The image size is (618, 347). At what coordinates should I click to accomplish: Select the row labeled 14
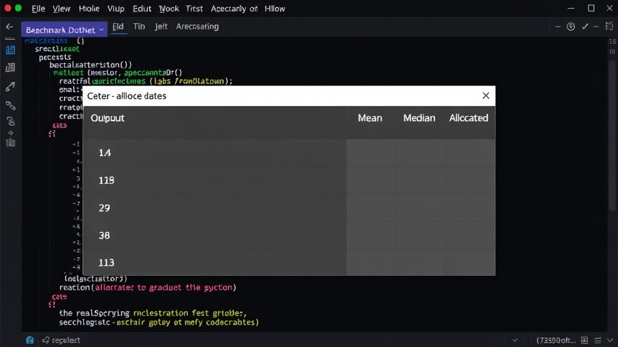289,152
